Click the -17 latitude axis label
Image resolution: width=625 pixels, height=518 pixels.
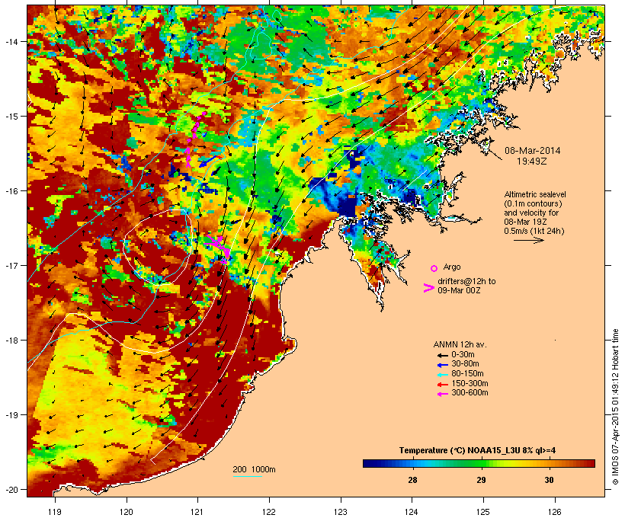point(12,265)
